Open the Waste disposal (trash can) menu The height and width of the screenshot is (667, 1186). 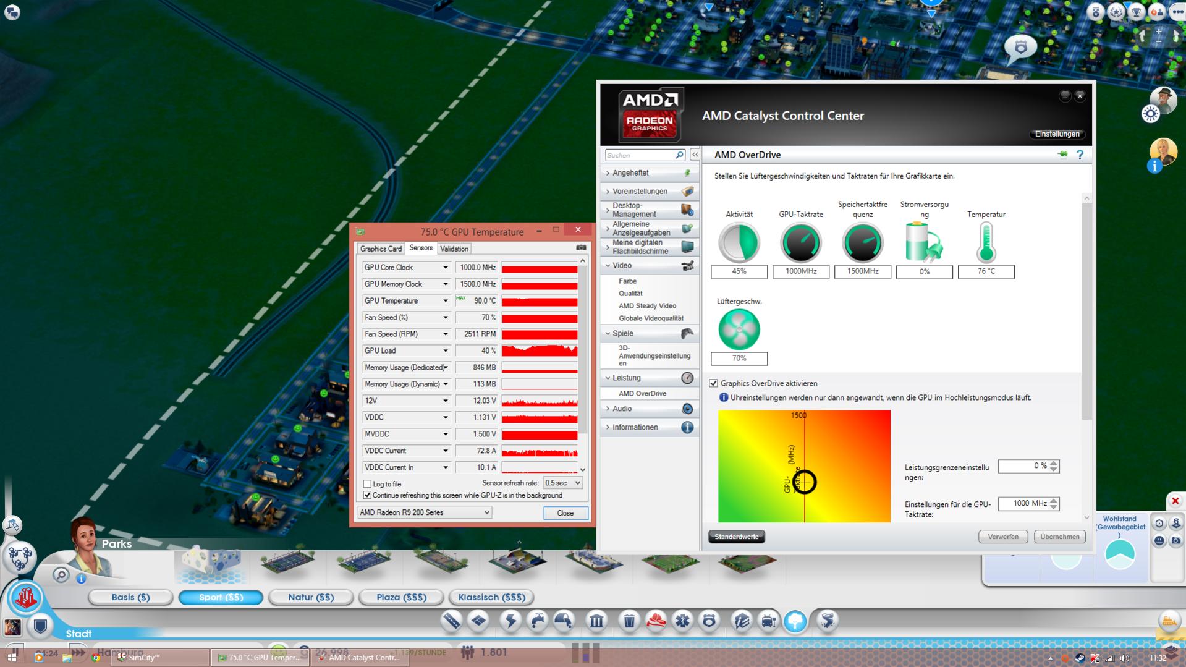(629, 620)
